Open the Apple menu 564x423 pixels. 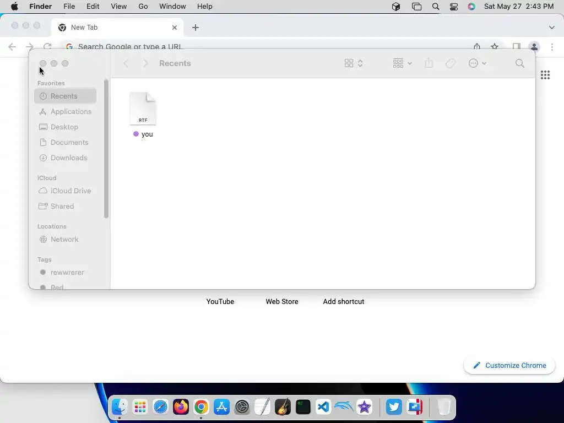click(x=14, y=7)
